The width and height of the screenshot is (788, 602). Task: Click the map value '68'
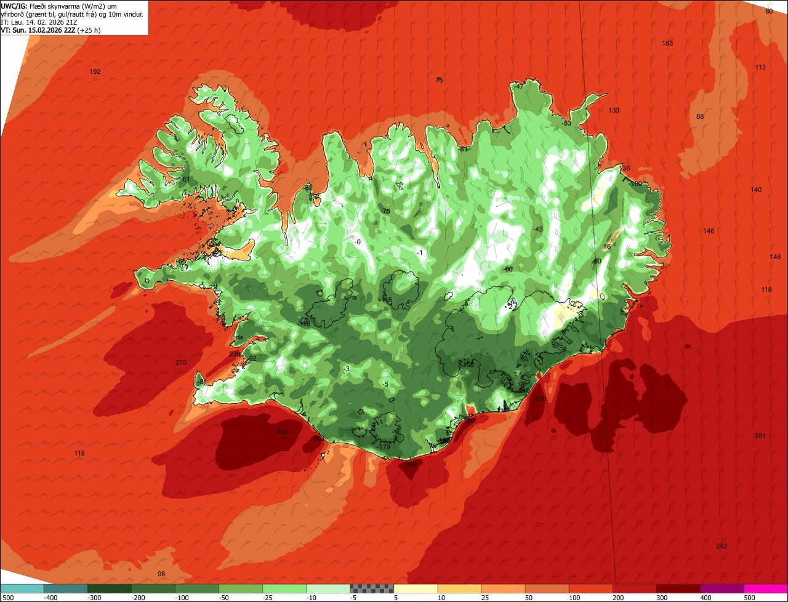point(700,117)
